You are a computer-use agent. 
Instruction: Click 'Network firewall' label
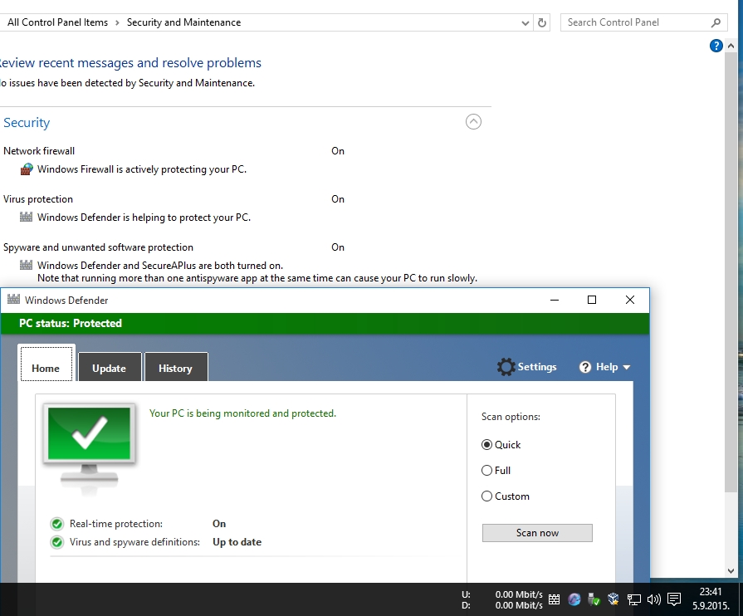(39, 151)
